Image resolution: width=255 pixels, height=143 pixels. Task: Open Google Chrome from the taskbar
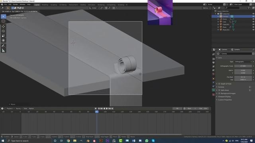click(68, 141)
